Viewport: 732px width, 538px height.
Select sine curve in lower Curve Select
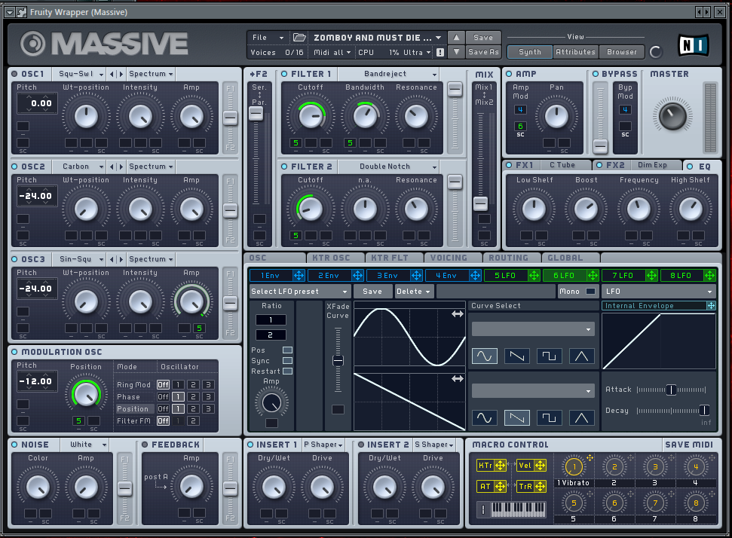point(485,417)
